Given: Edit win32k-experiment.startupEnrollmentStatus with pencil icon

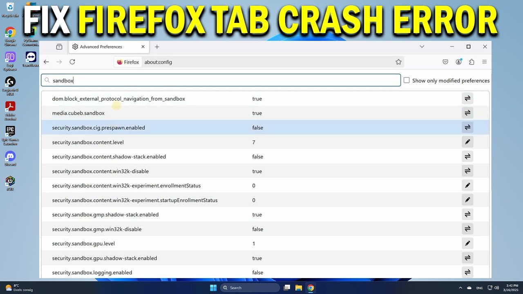Looking at the screenshot, I should [x=467, y=200].
